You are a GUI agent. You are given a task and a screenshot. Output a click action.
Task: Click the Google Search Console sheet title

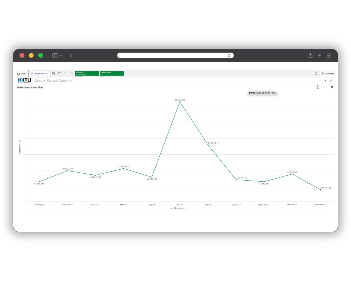click(x=53, y=81)
